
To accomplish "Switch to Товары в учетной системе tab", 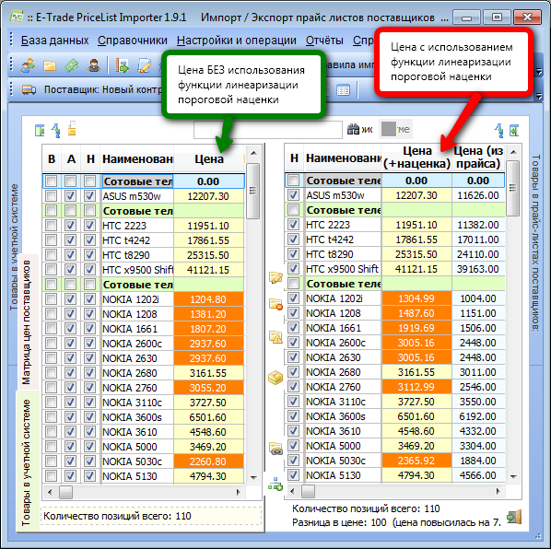I will (27, 462).
